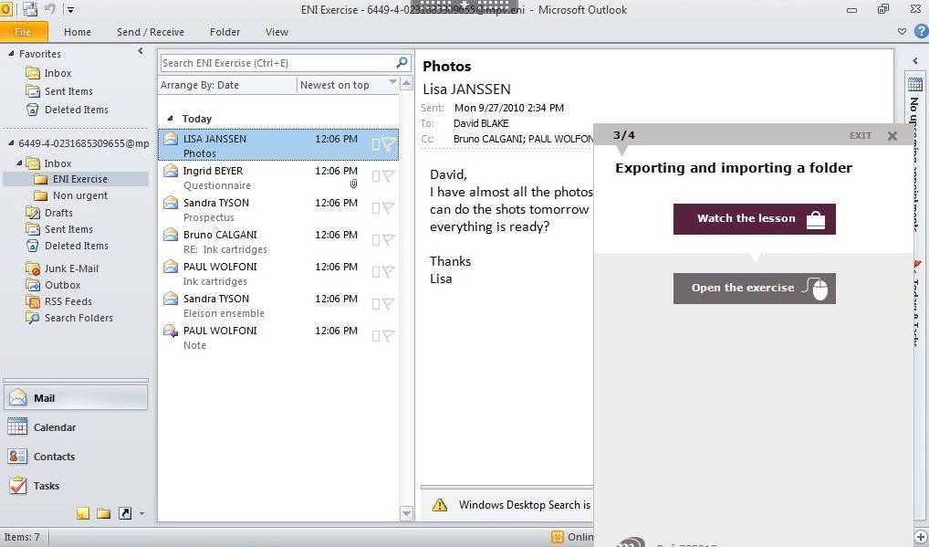Click calendar icon in To-Do Bar
Image resolution: width=929 pixels, height=547 pixels.
click(915, 85)
